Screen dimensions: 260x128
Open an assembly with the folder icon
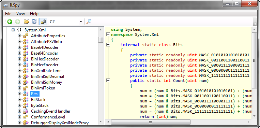27,22
